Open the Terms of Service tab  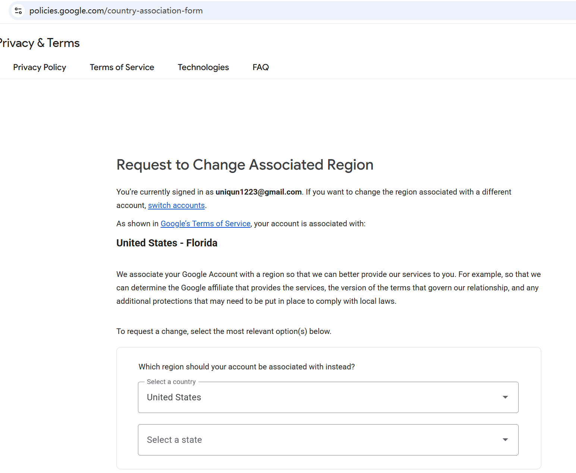tap(122, 67)
